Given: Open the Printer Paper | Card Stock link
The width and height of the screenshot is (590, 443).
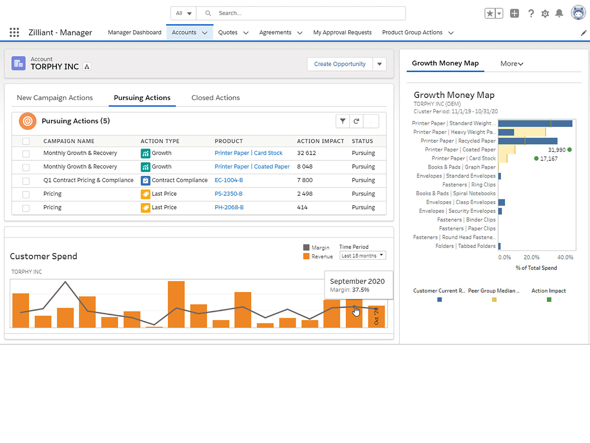Looking at the screenshot, I should click(x=249, y=153).
